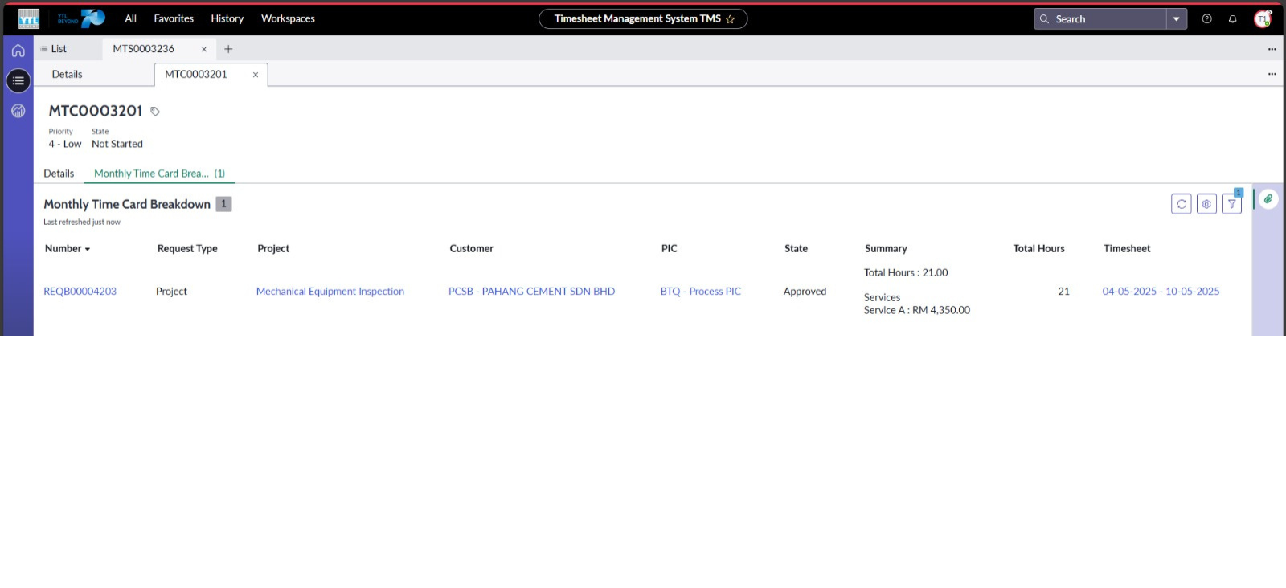
Task: Favorite Timesheet Management System TMS with star
Action: [x=731, y=19]
